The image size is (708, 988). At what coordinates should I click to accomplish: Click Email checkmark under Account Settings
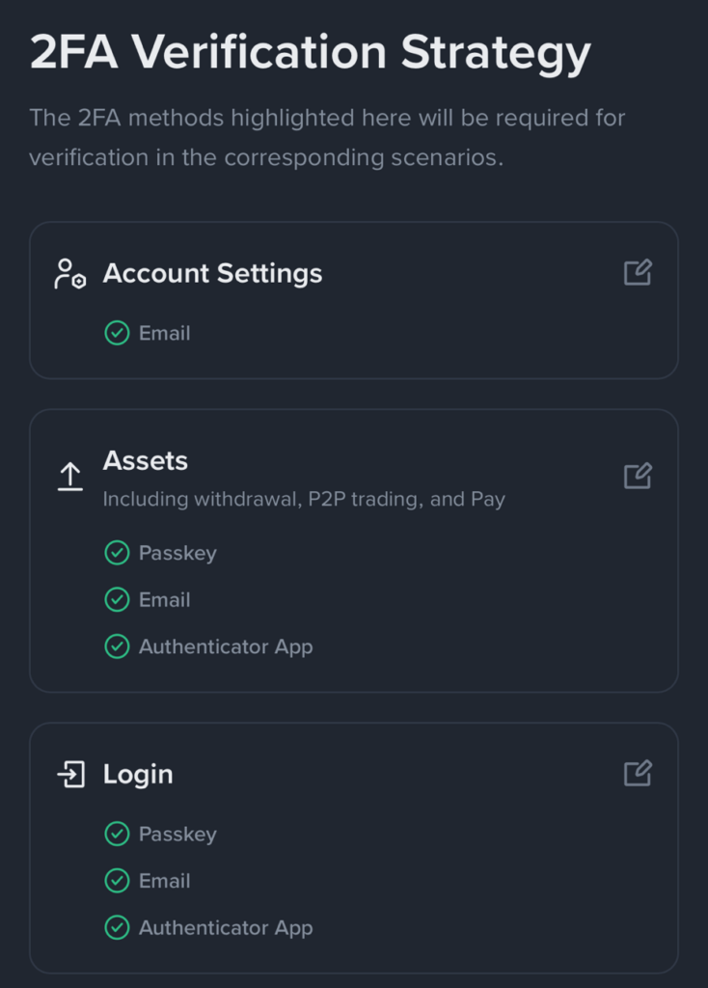pyautogui.click(x=117, y=333)
